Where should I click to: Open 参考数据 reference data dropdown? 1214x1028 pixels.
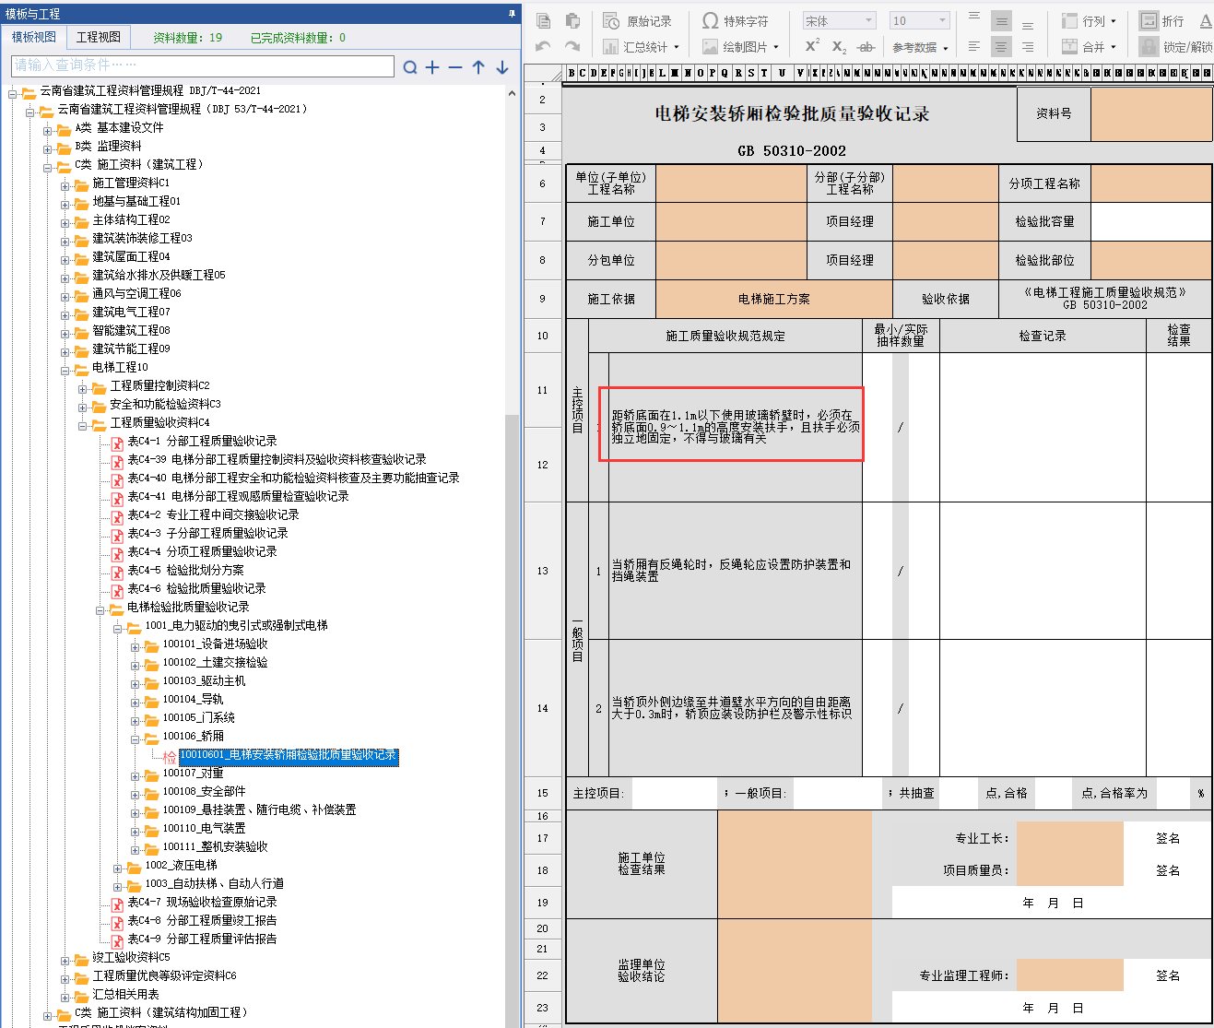tap(920, 47)
